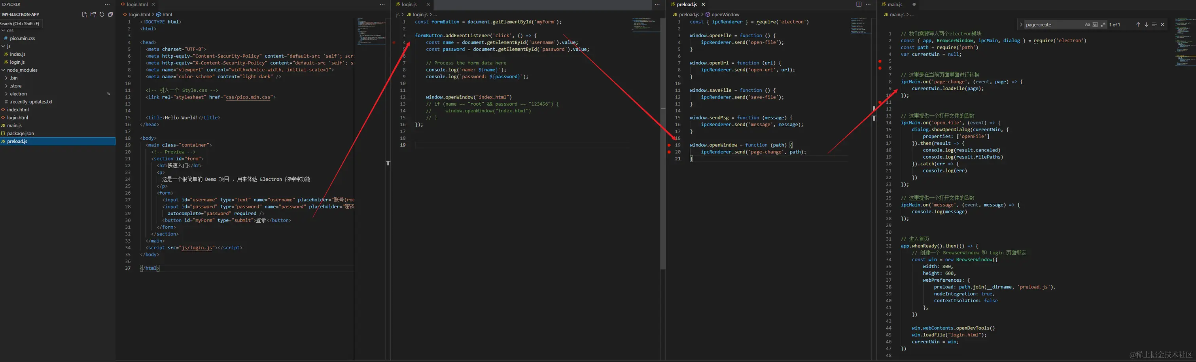This screenshot has width=1196, height=362.
Task: Go to next find match
Action: [x=1146, y=25]
